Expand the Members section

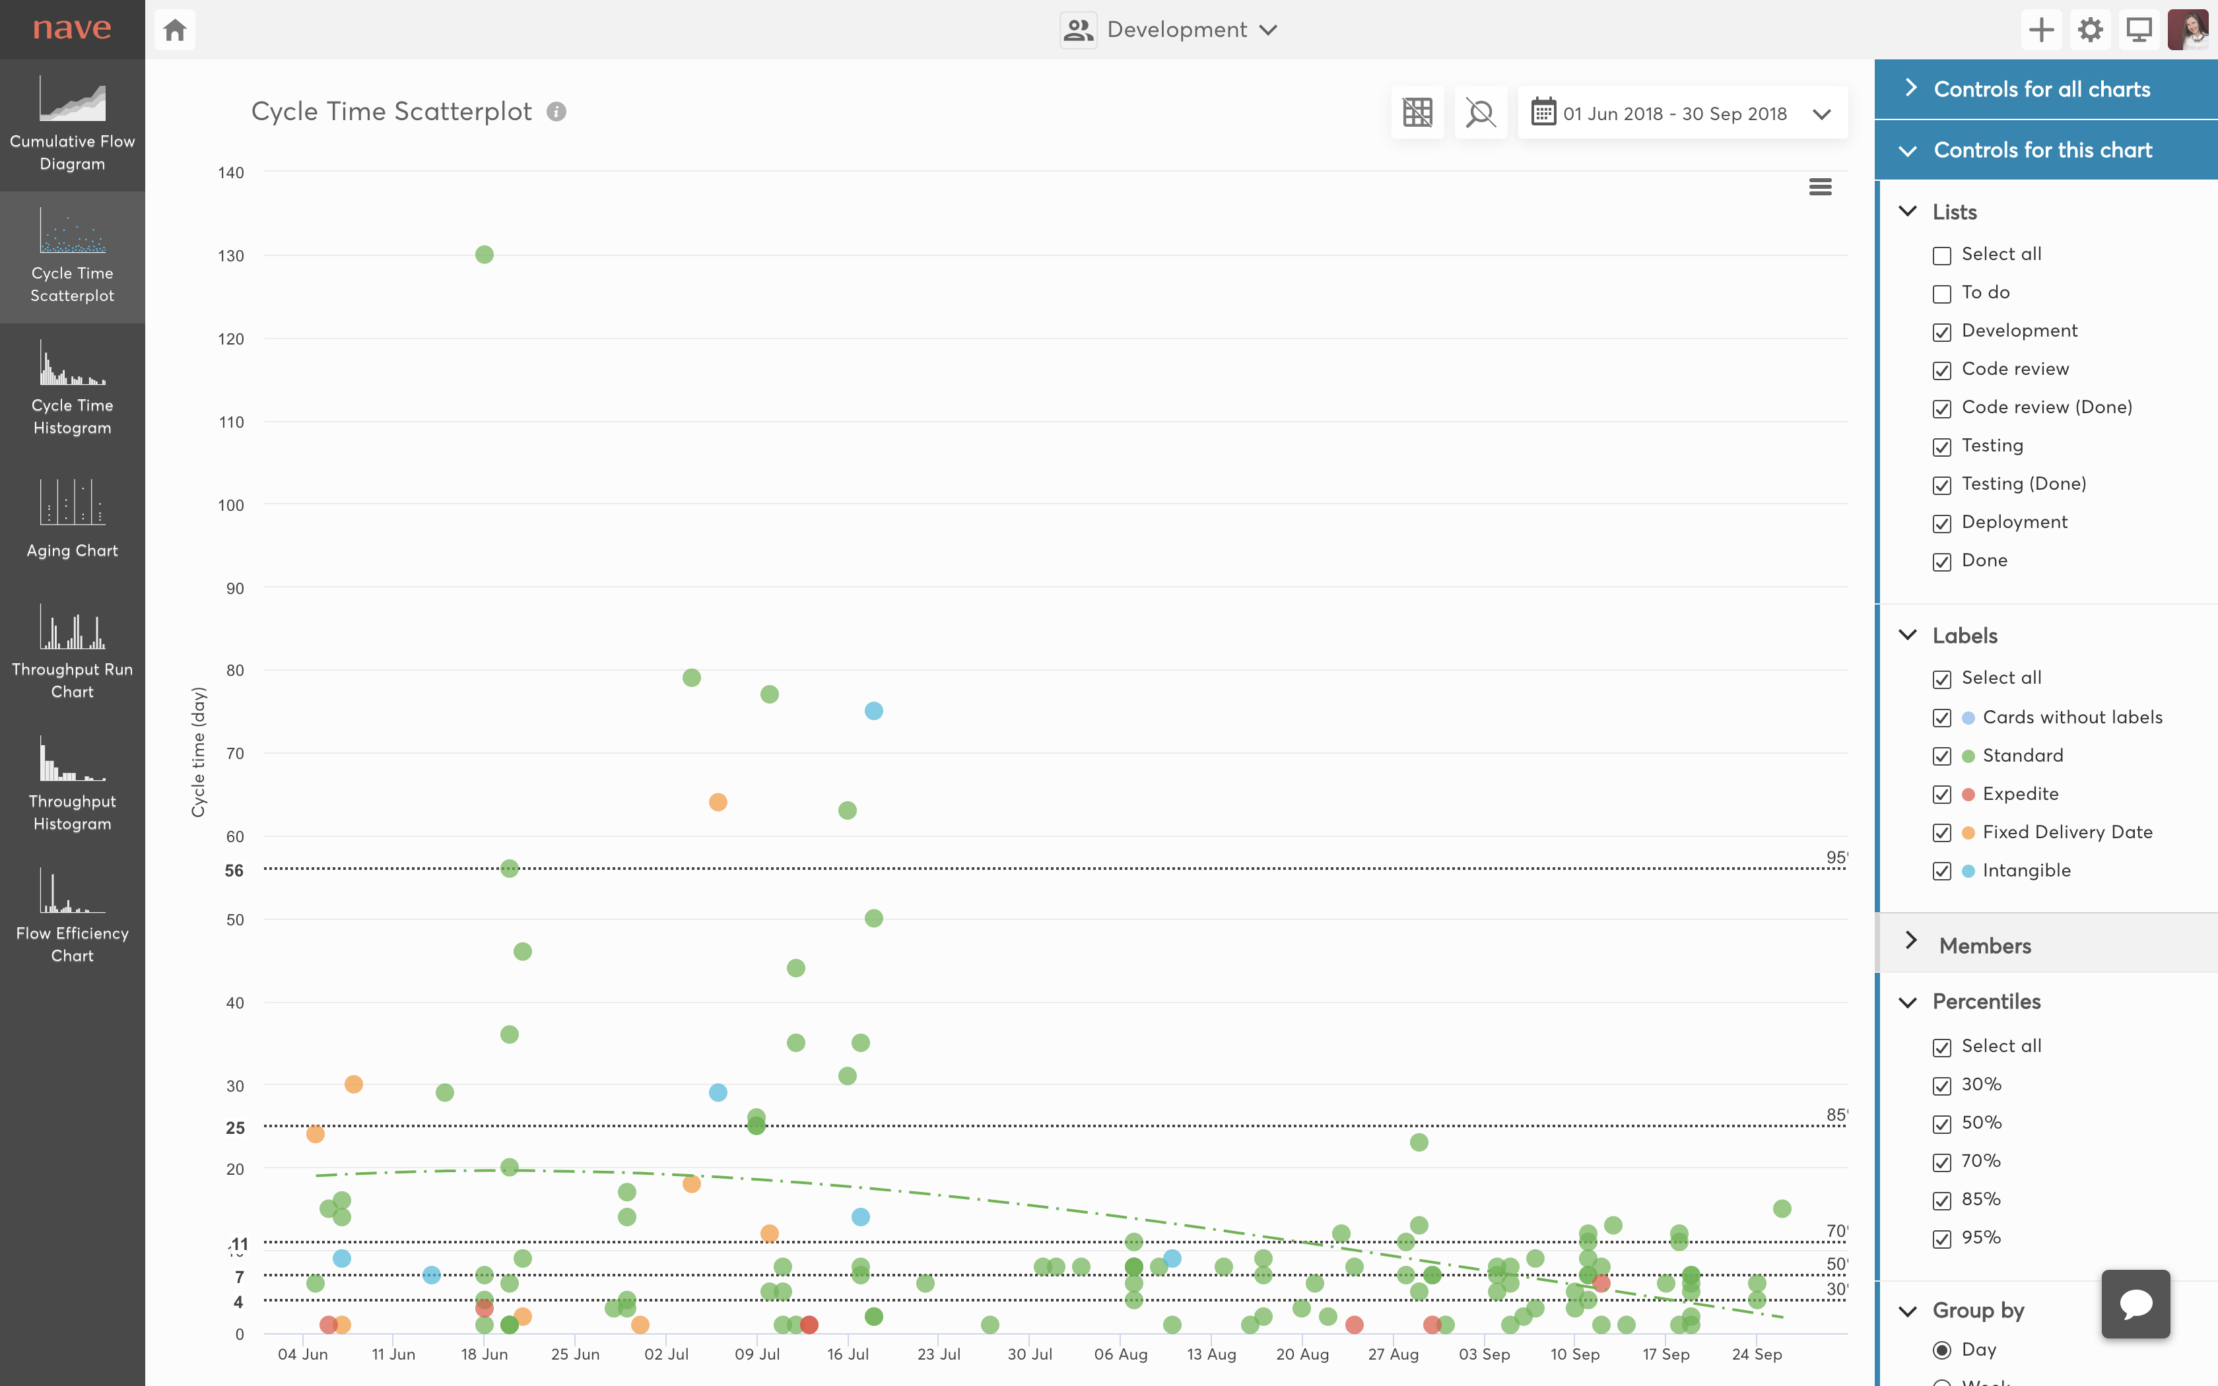(x=1984, y=945)
